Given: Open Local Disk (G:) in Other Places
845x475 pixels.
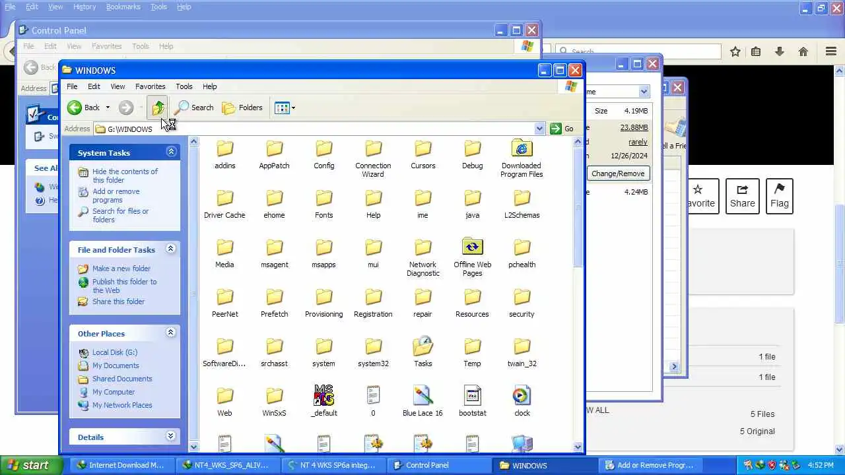Looking at the screenshot, I should (x=115, y=352).
